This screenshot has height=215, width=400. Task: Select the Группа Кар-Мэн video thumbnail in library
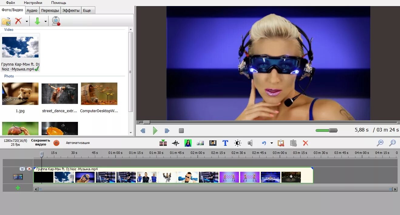(x=20, y=47)
